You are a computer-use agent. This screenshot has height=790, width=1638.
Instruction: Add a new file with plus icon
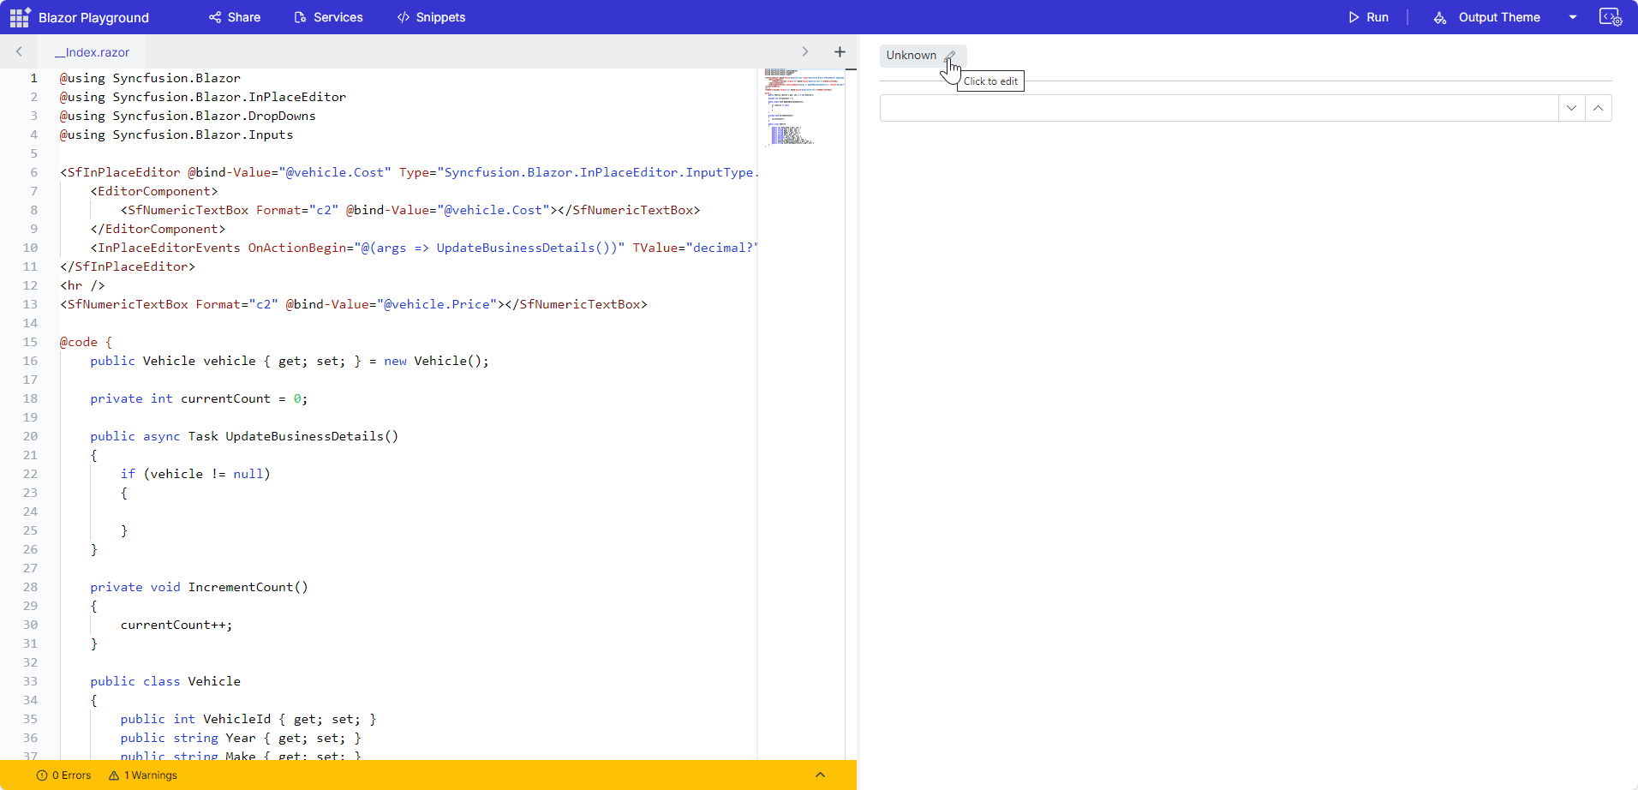pyautogui.click(x=840, y=51)
